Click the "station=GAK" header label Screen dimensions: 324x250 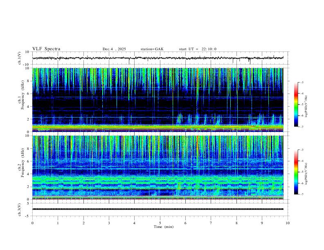152,49
